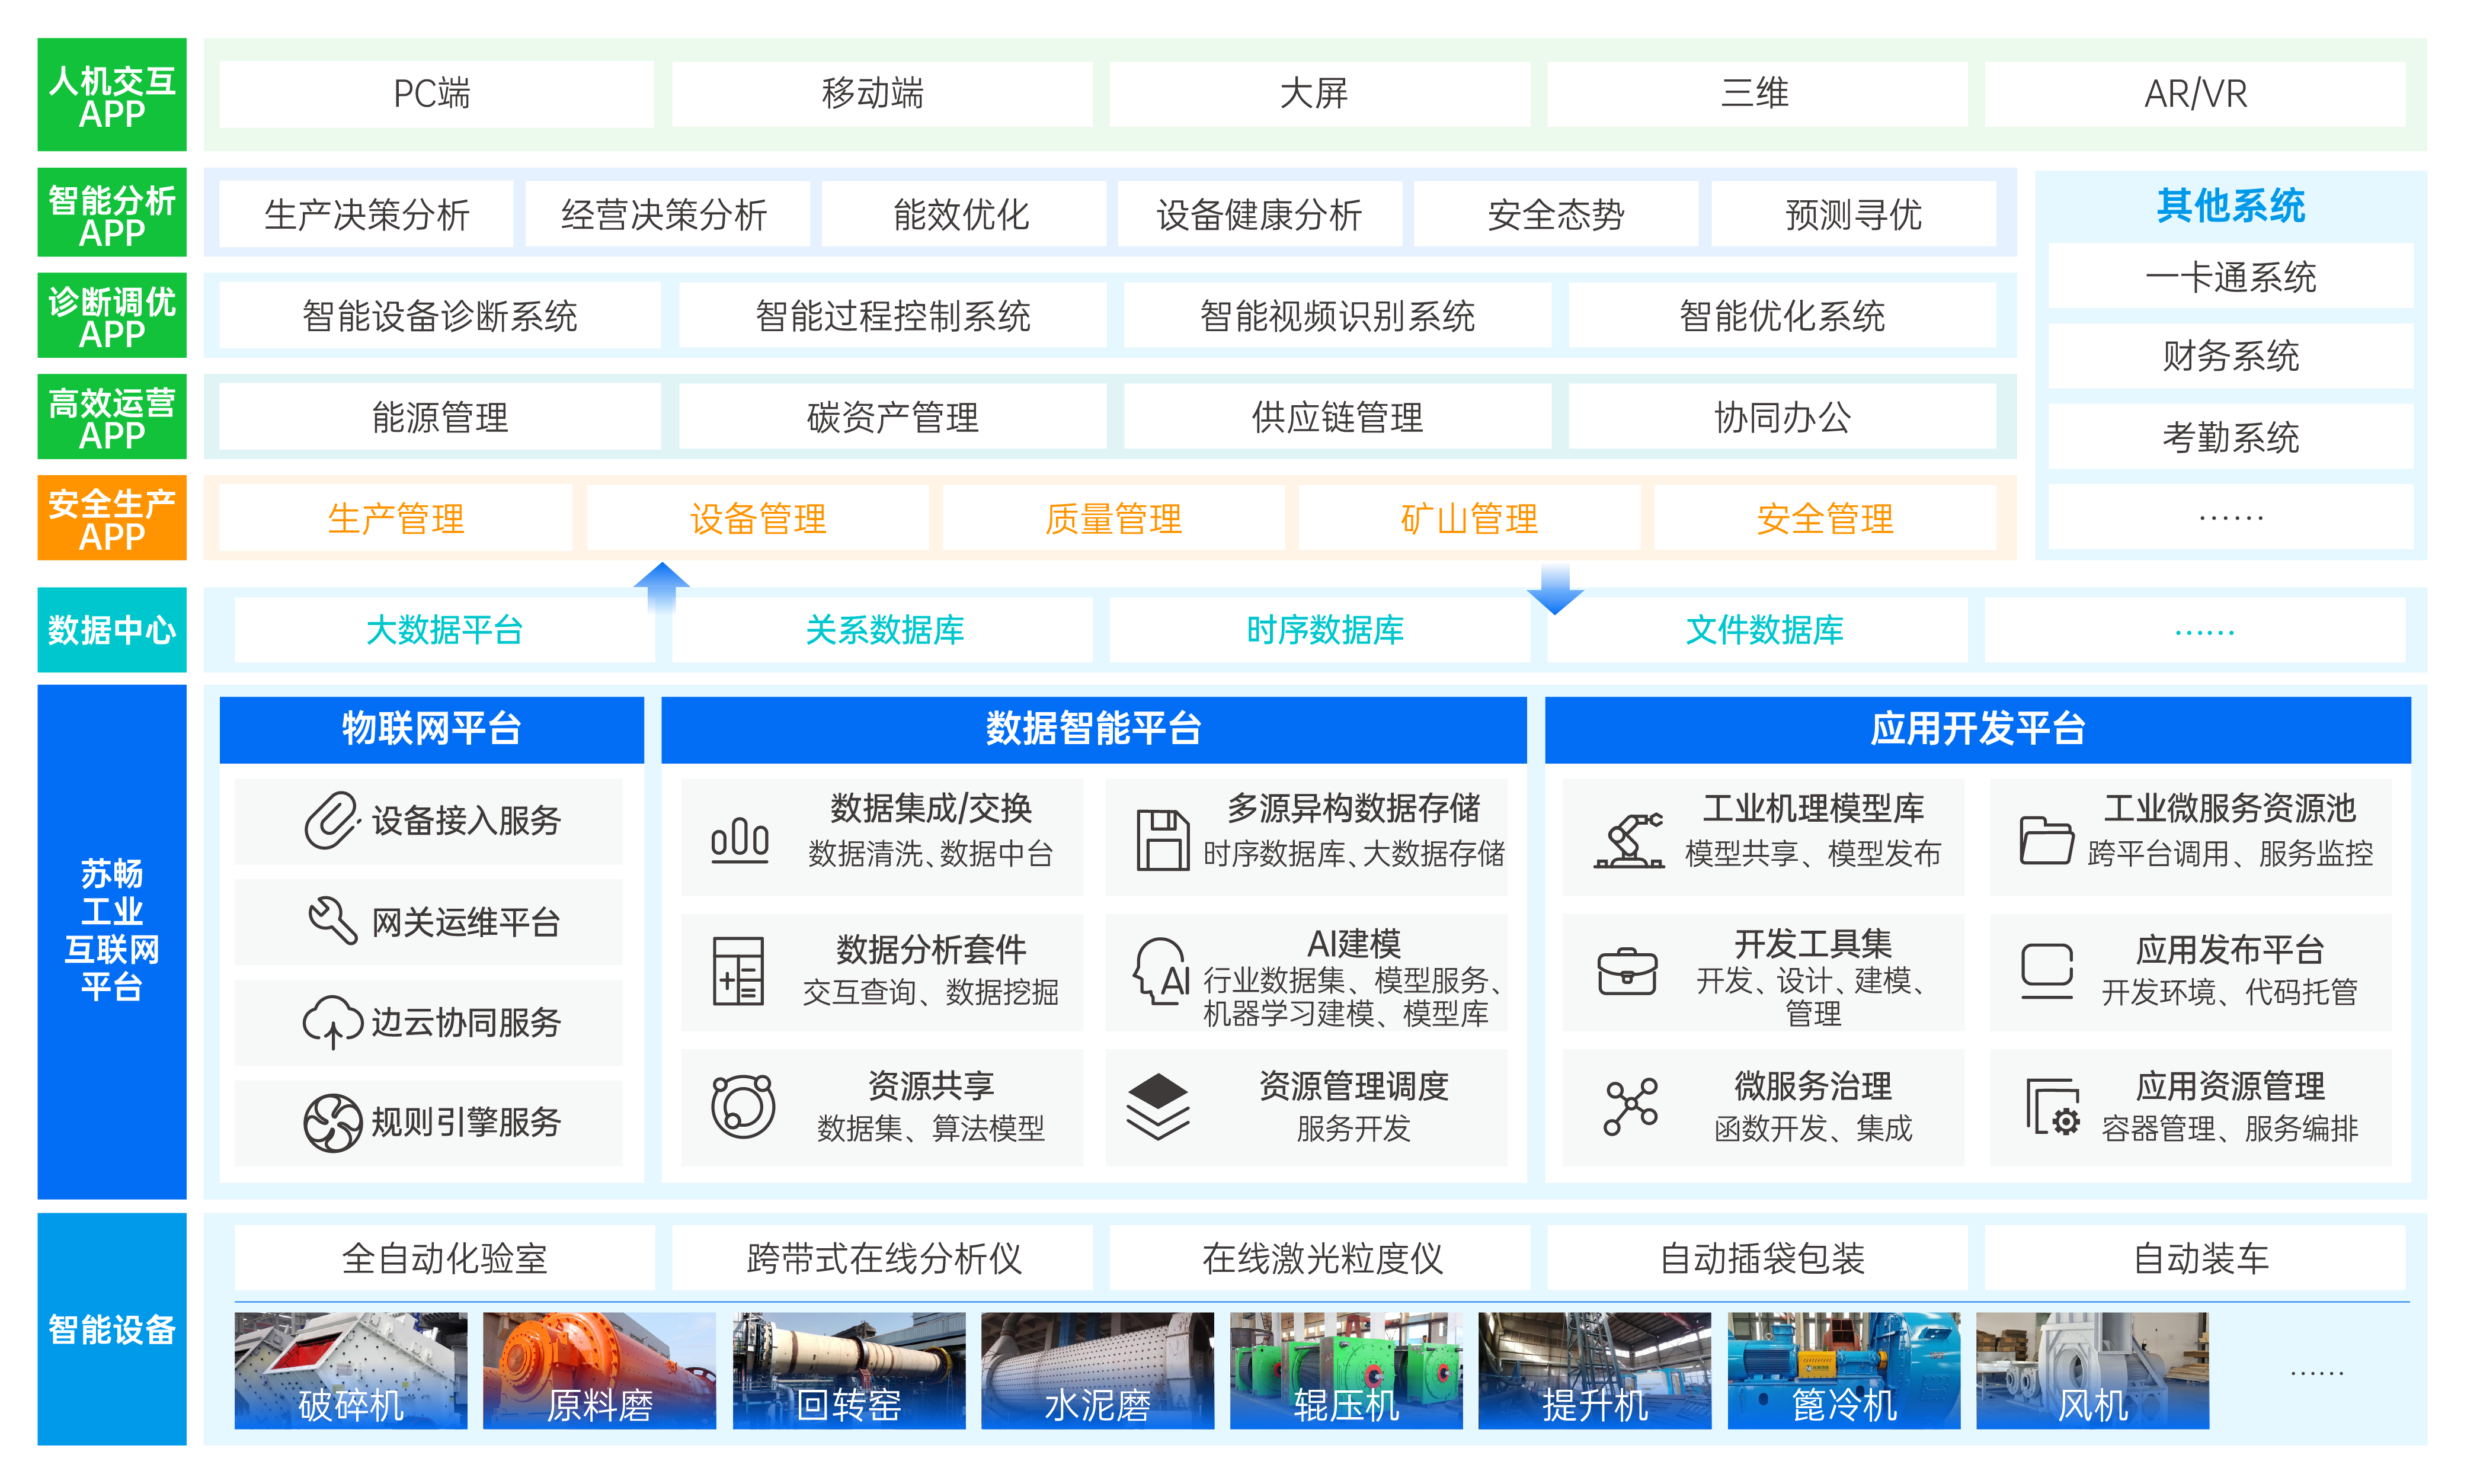The image size is (2480, 1484).
Task: Select the 水泥磨 equipment photo
Action: pos(1098,1370)
